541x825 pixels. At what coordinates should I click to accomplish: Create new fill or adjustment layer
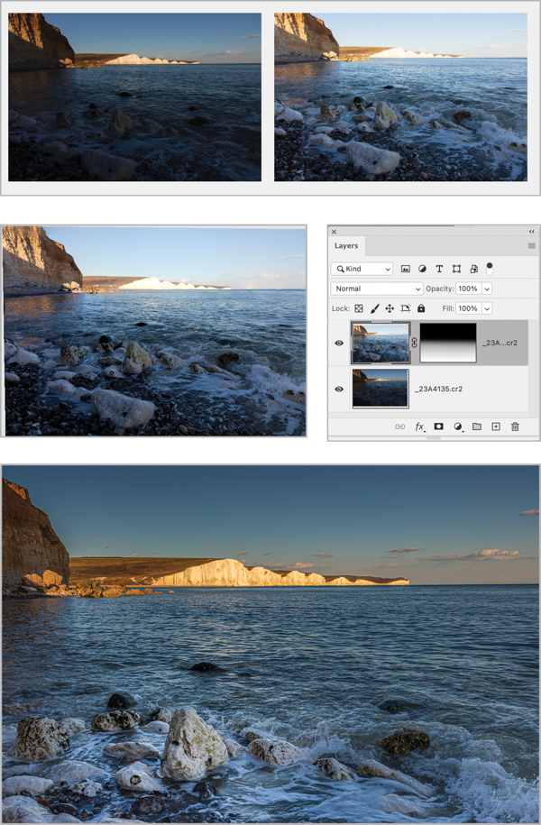coord(458,426)
